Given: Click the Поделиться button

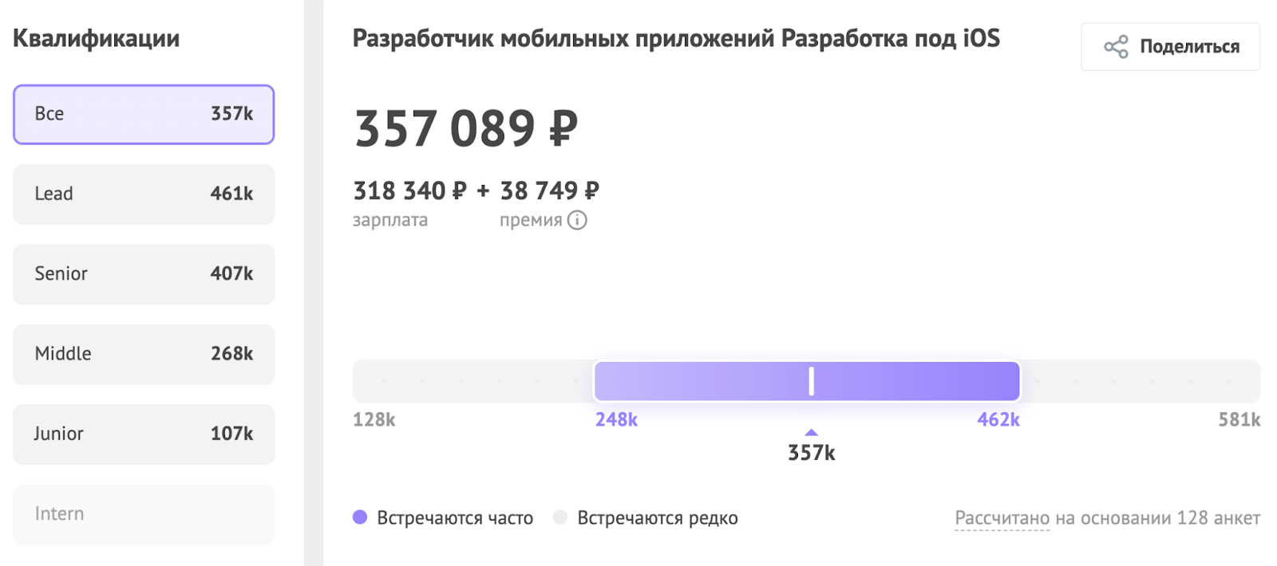Looking at the screenshot, I should (x=1170, y=46).
